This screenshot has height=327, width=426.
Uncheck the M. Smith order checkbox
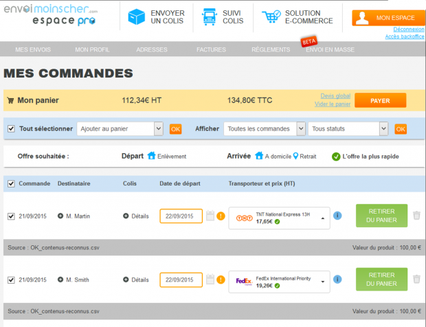11,280
